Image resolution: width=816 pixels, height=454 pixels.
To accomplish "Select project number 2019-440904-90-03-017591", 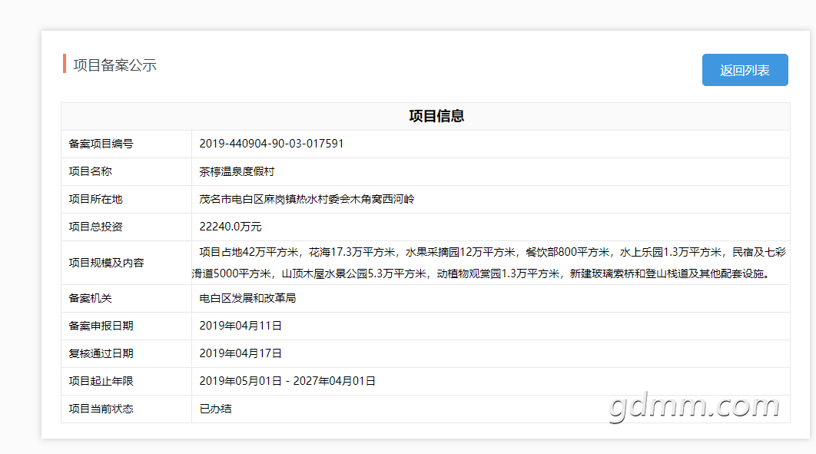I will pyautogui.click(x=271, y=144).
